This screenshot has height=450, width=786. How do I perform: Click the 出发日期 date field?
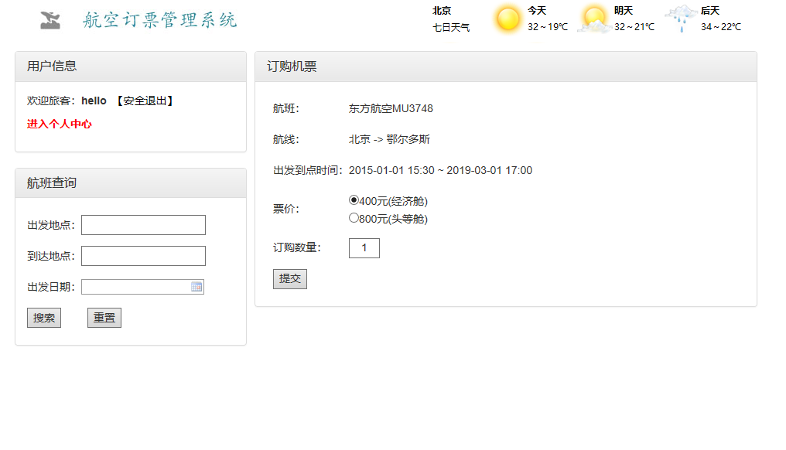tap(142, 287)
